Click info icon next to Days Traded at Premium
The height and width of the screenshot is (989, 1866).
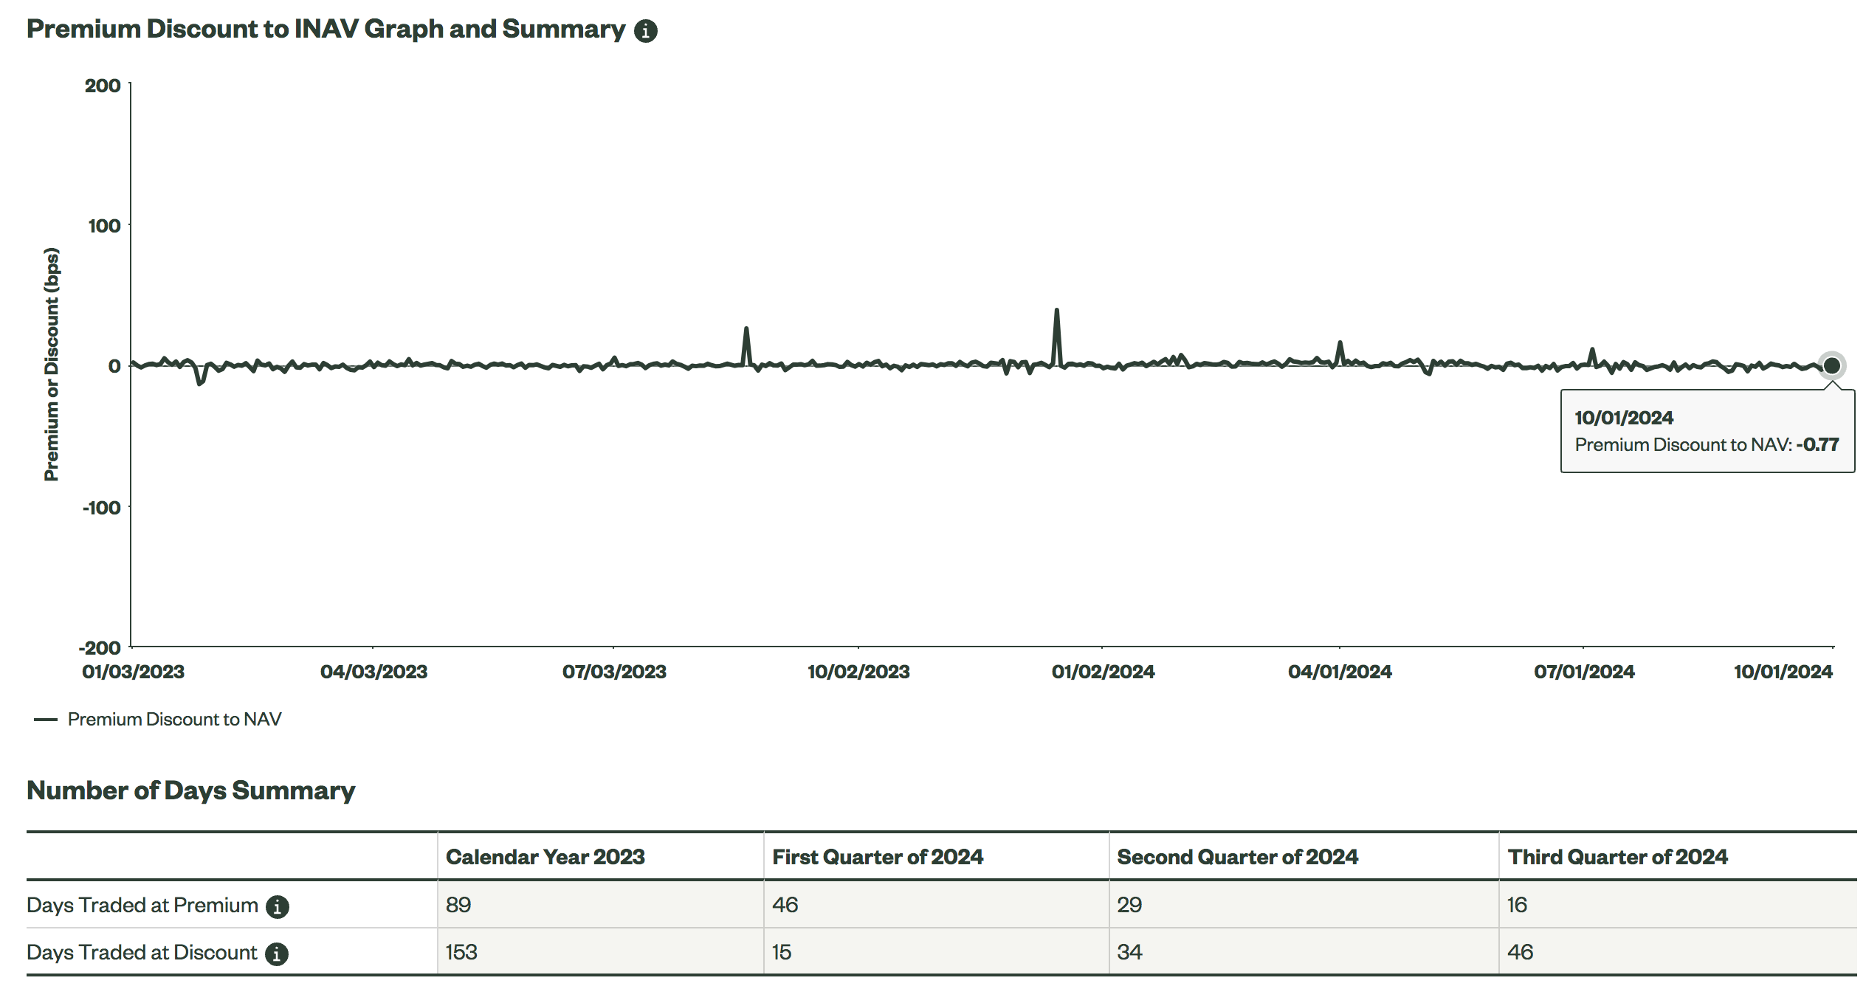[277, 906]
